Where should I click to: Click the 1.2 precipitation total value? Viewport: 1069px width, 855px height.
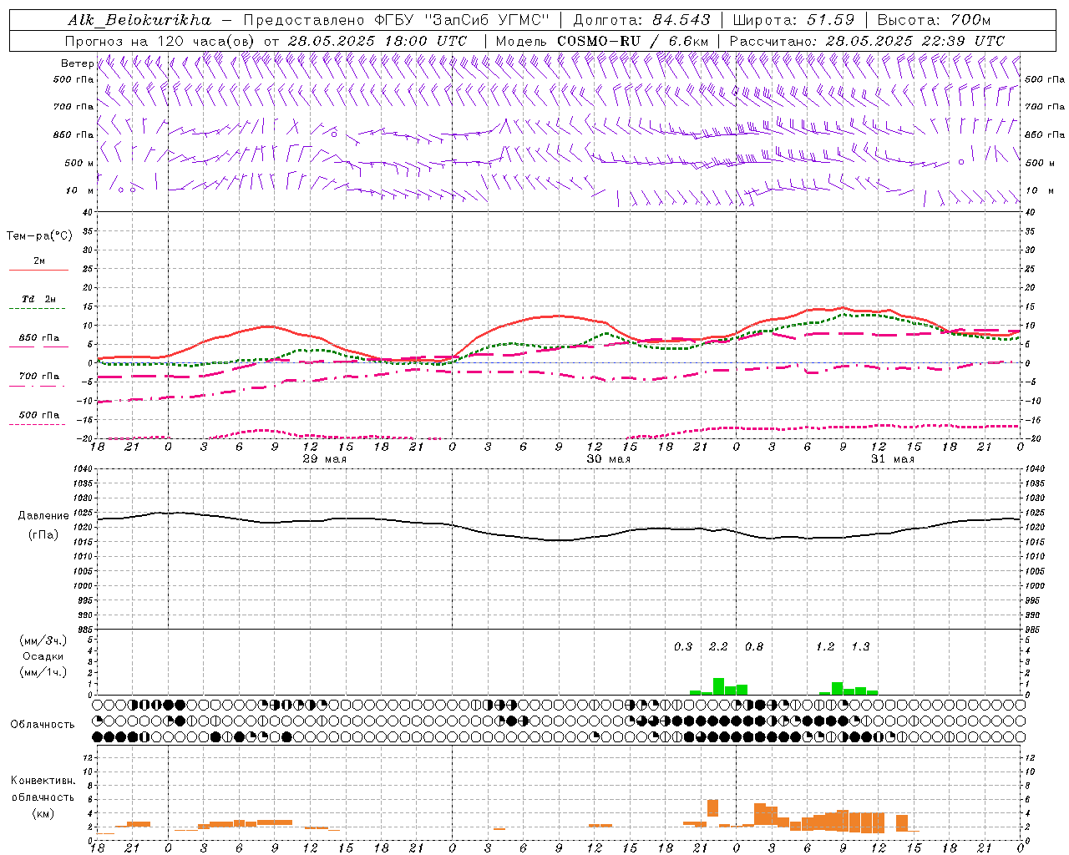(825, 646)
